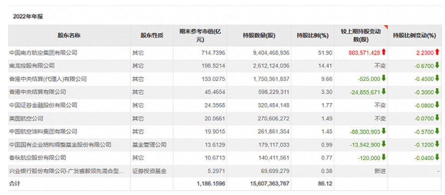
Task: Open 中国南方航空集团有限公司 shareholder link
Action: click(x=43, y=52)
